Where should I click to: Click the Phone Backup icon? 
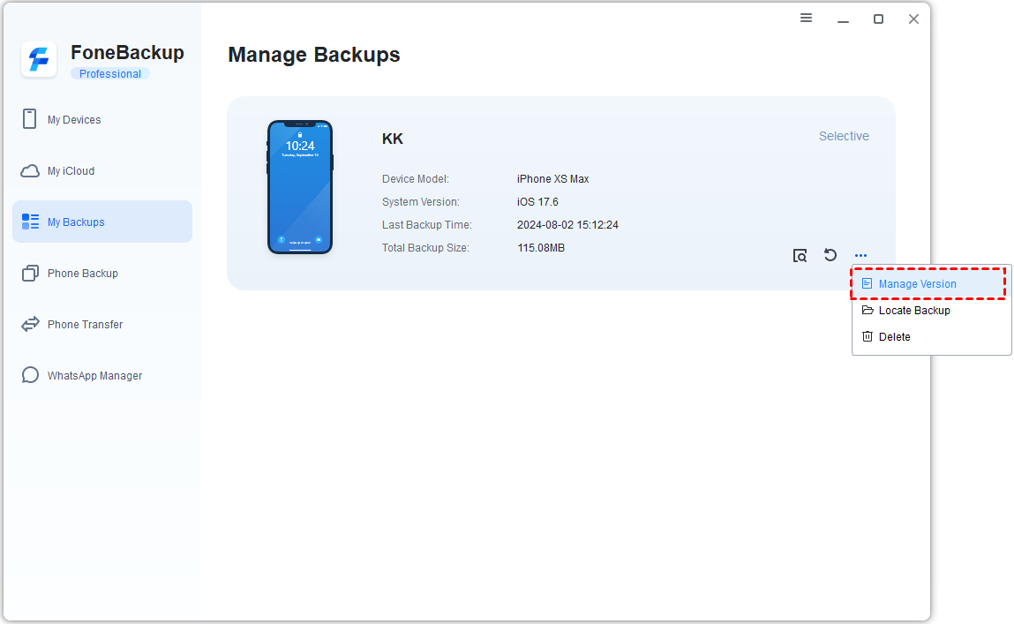[x=30, y=273]
